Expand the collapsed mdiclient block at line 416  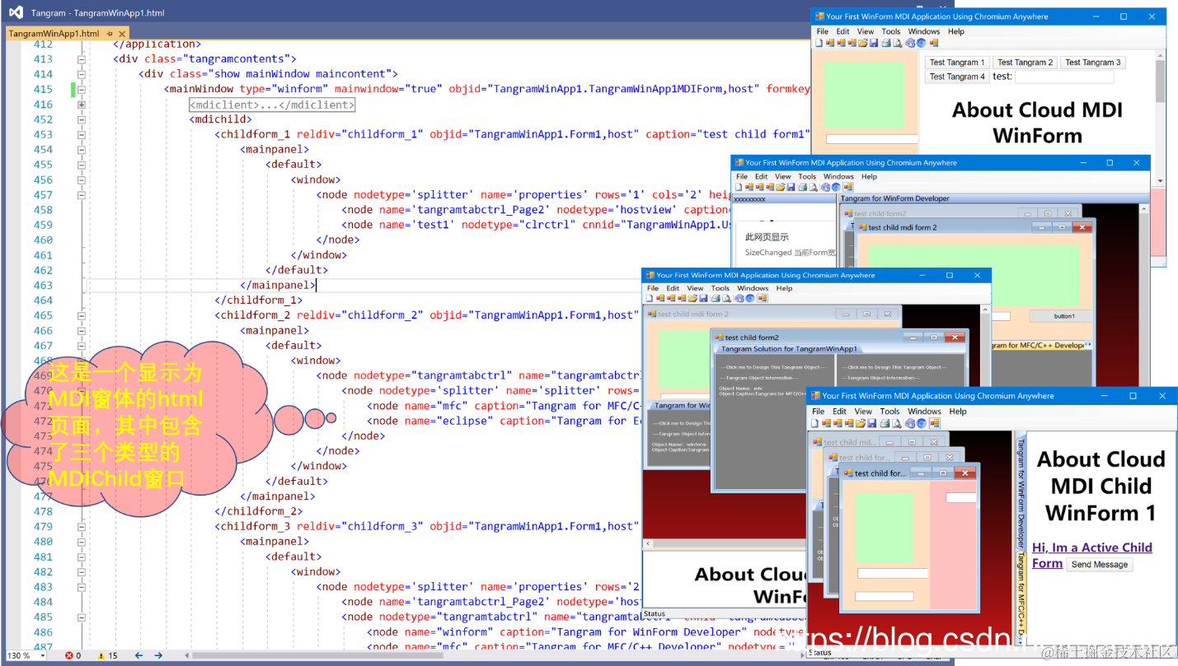coord(82,105)
